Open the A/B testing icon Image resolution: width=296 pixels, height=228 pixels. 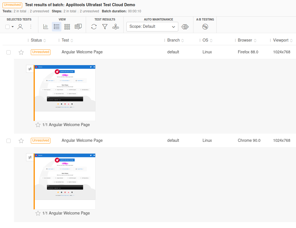coord(205,27)
